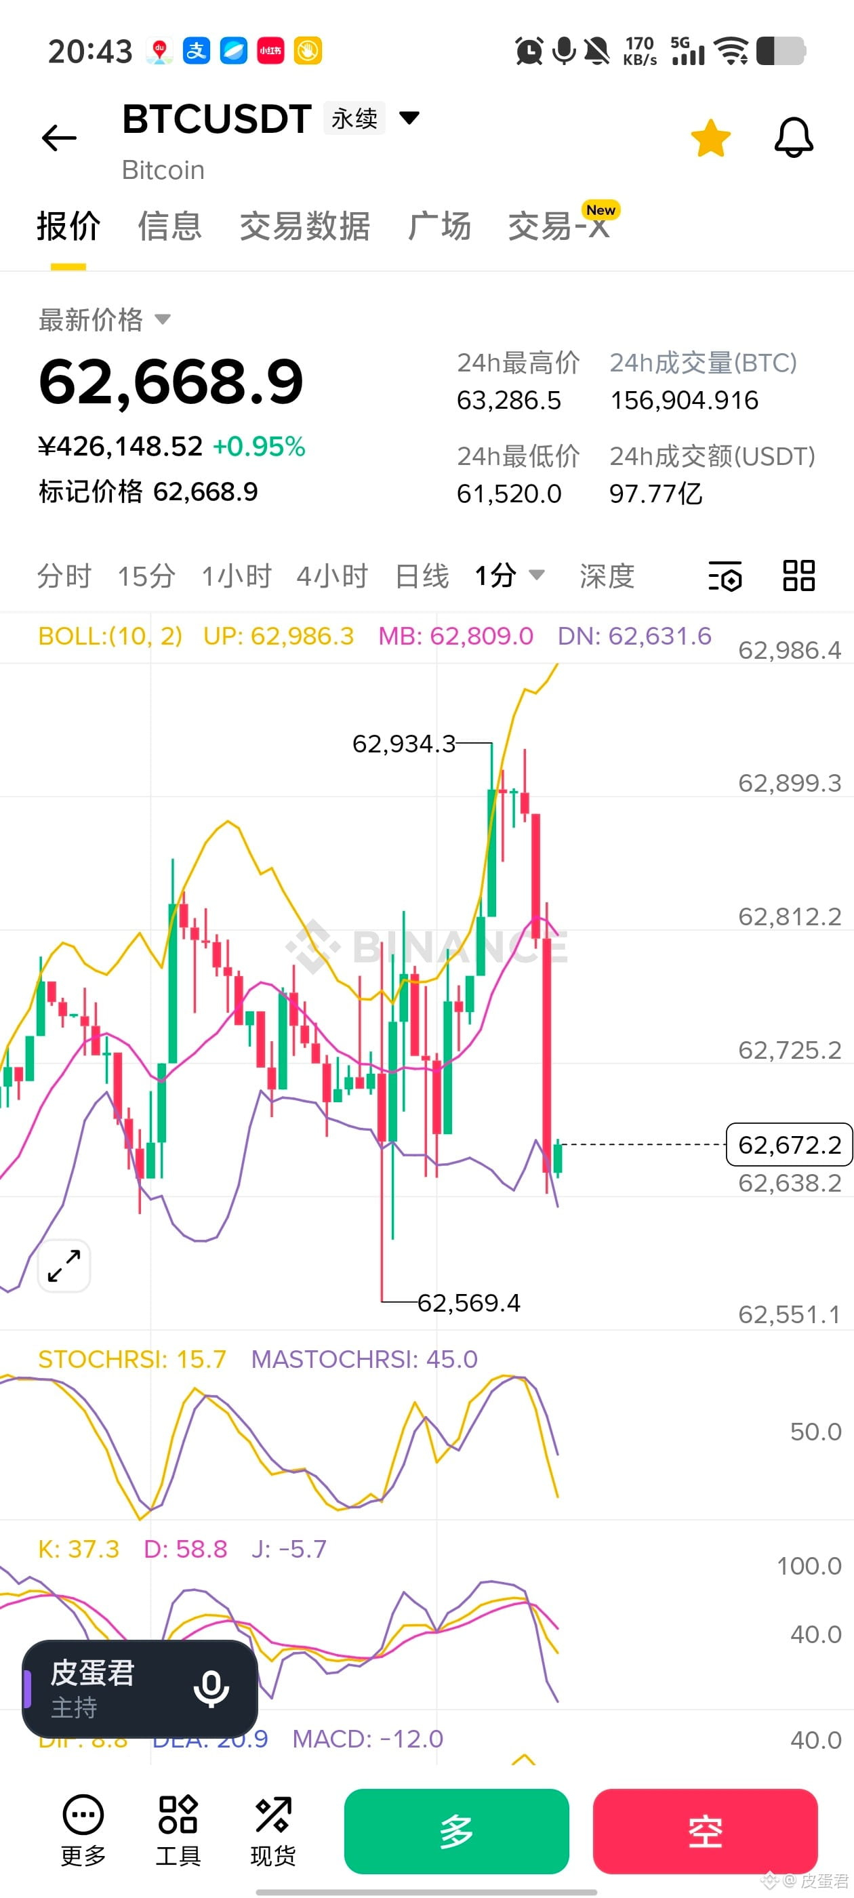Open 小红书 status bar notification icon
The height and width of the screenshot is (1898, 854).
(x=270, y=51)
